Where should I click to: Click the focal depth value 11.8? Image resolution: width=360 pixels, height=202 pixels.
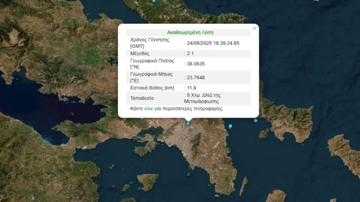pyautogui.click(x=191, y=88)
